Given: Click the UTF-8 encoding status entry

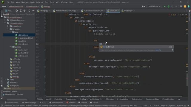Looking at the screenshot, I should (x=156, y=106).
